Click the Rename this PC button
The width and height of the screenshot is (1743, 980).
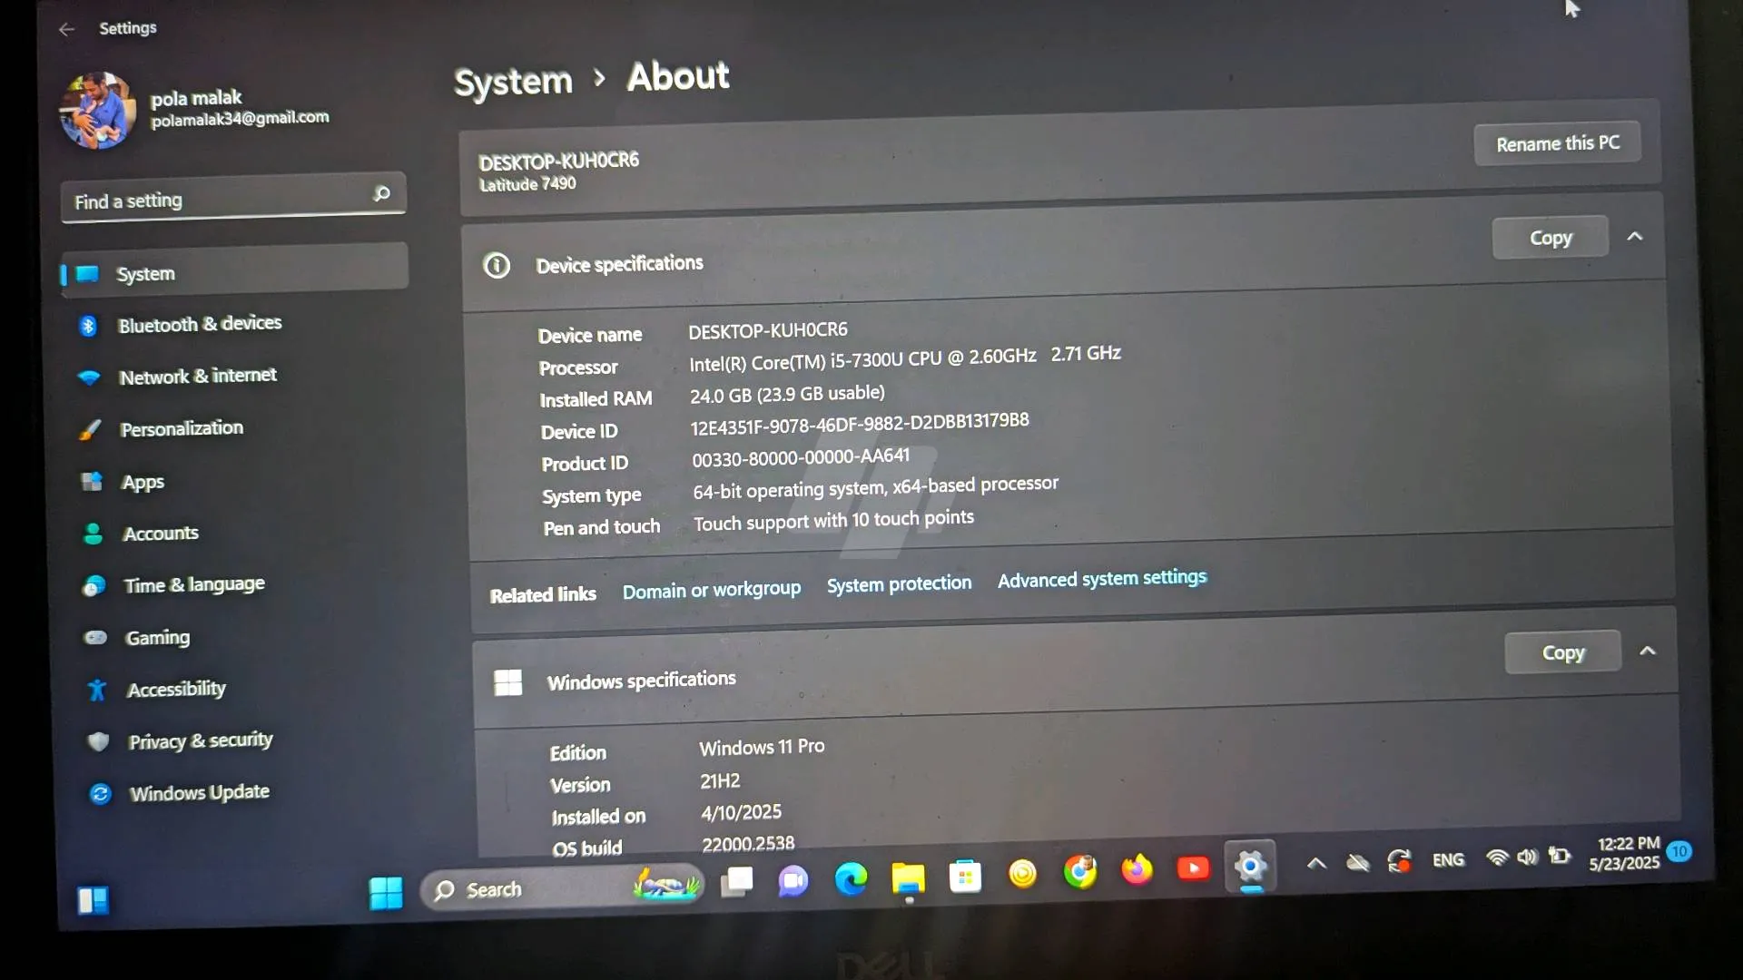click(1558, 143)
